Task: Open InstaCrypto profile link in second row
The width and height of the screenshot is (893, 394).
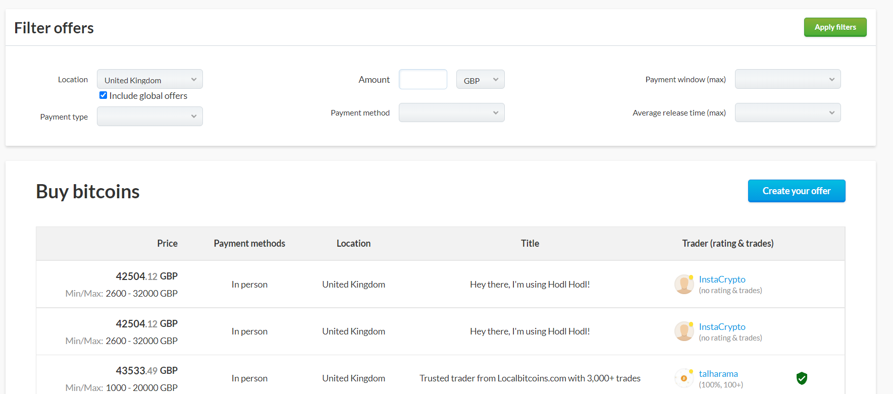Action: pos(722,327)
